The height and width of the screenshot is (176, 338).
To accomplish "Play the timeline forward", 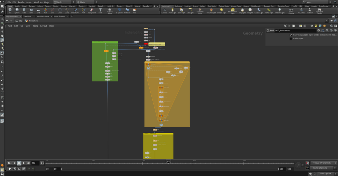I will point(24,163).
